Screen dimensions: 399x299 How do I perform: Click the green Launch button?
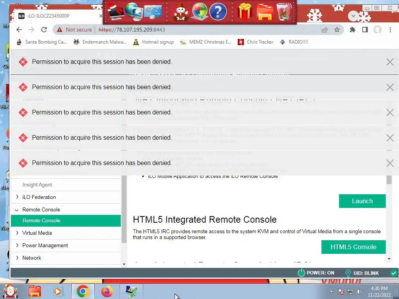[x=362, y=201]
